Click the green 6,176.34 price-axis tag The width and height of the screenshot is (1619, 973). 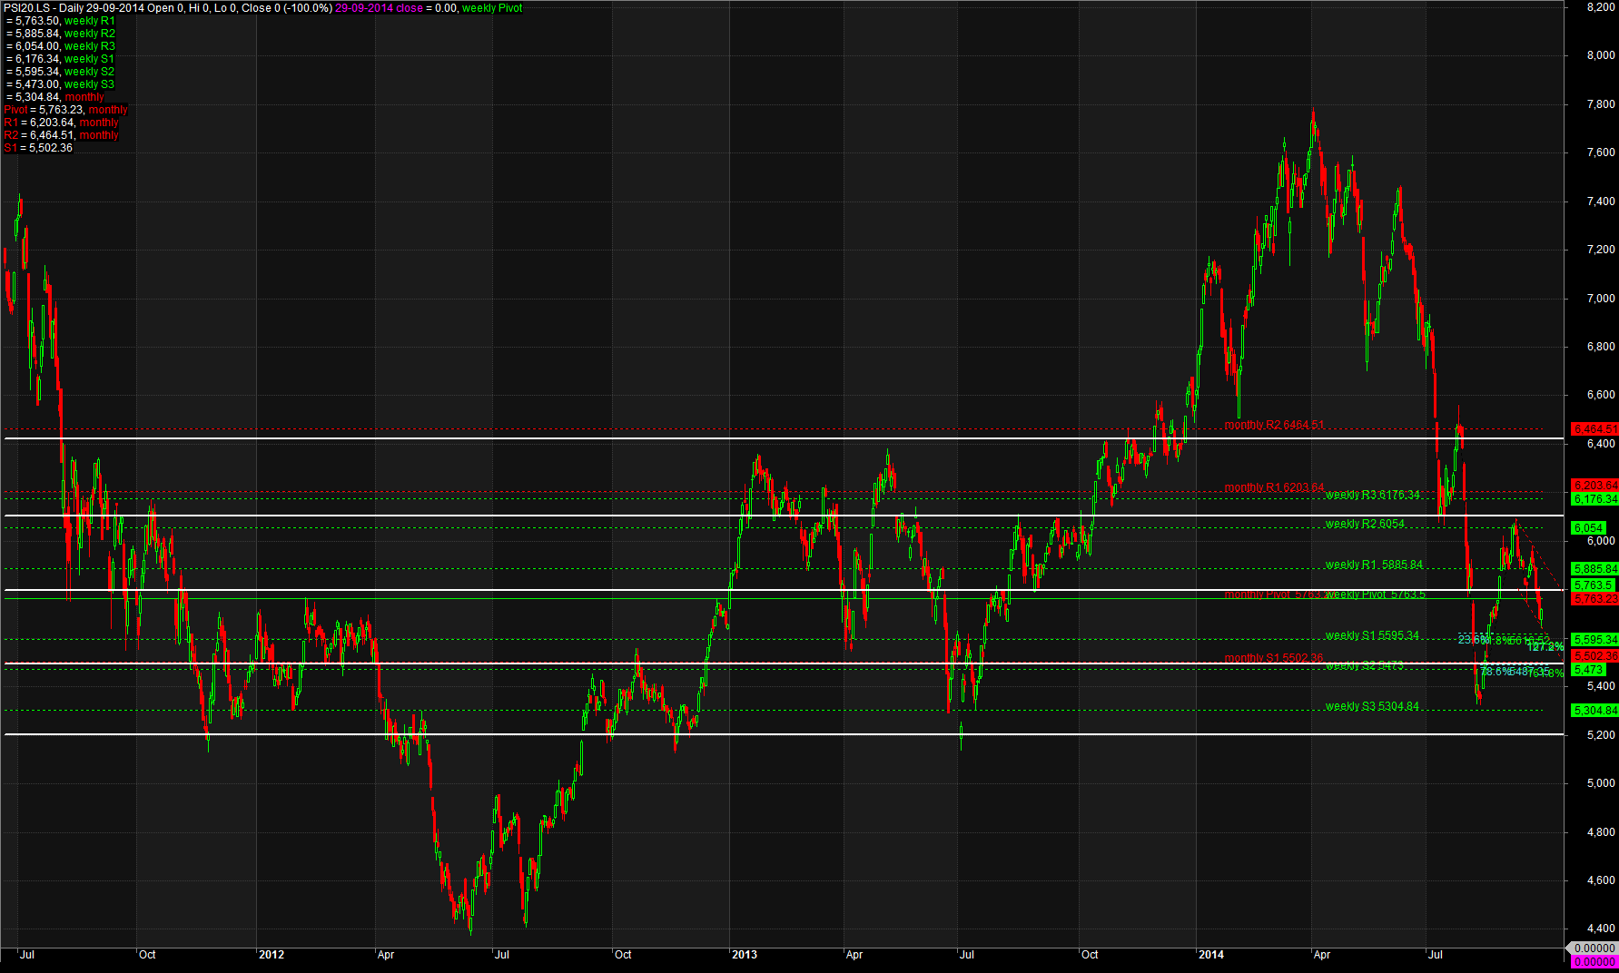(x=1595, y=499)
